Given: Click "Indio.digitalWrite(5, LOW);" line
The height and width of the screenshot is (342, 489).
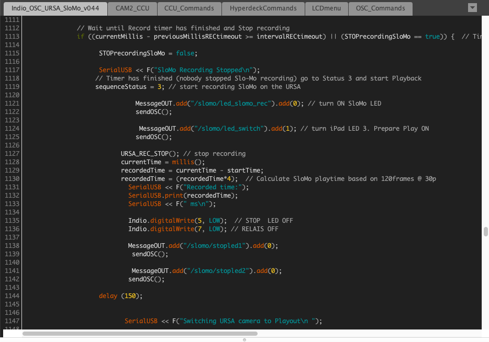Looking at the screenshot, I should [x=177, y=221].
